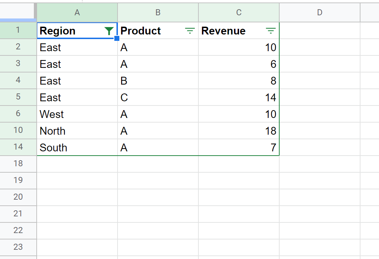
Task: Select column A header
Action: (77, 12)
